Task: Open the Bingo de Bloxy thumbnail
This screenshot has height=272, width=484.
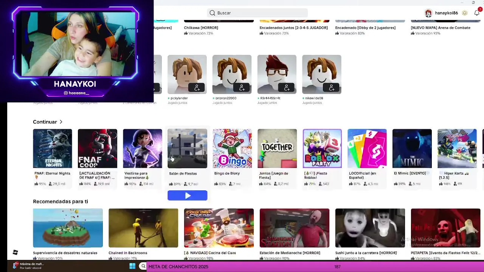Action: click(232, 148)
